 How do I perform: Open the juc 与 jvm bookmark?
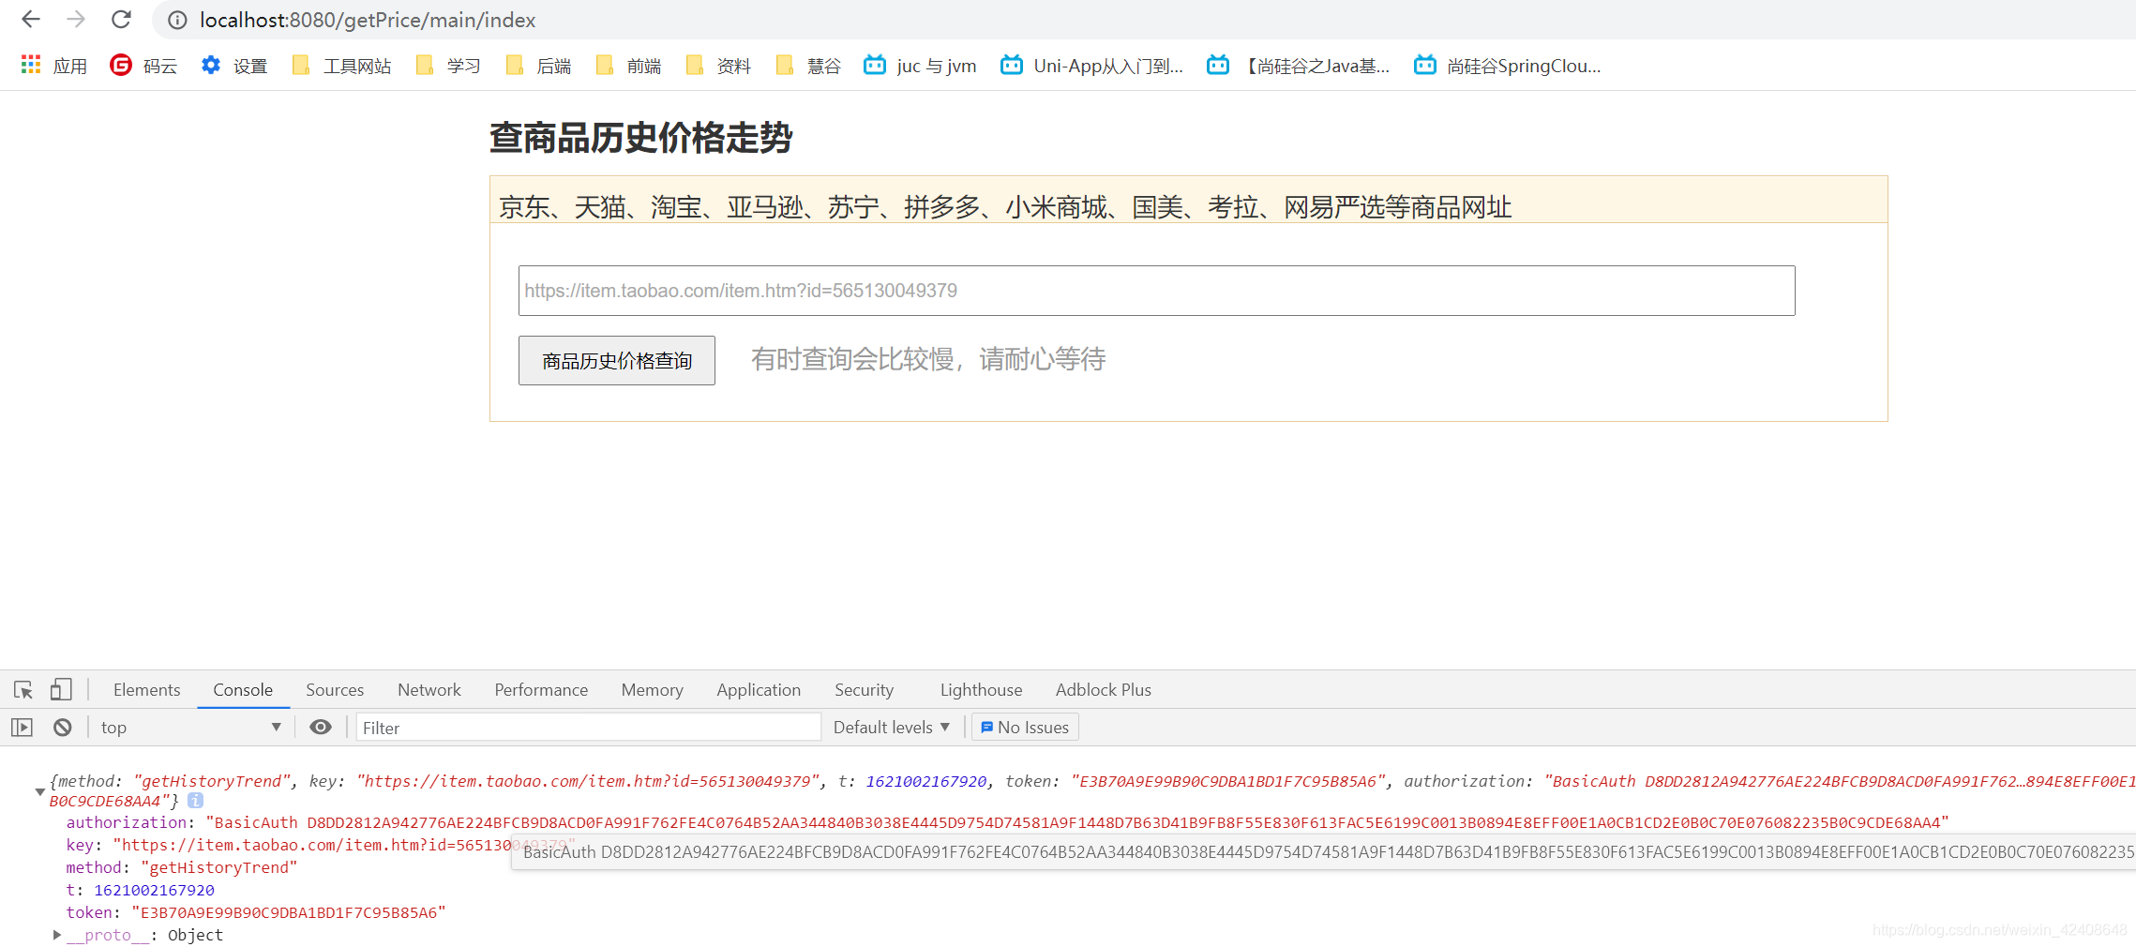click(x=920, y=66)
